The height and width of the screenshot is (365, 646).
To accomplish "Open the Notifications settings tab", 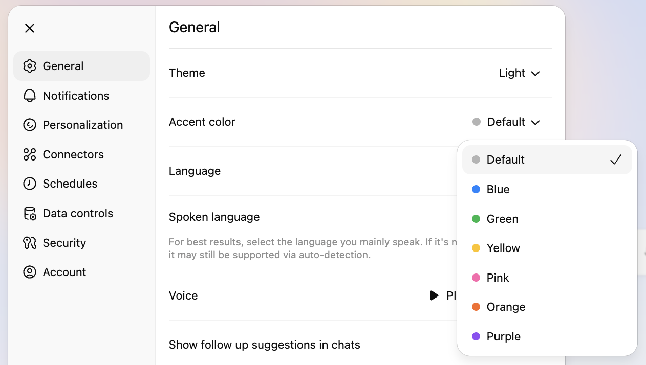I will 81,96.
